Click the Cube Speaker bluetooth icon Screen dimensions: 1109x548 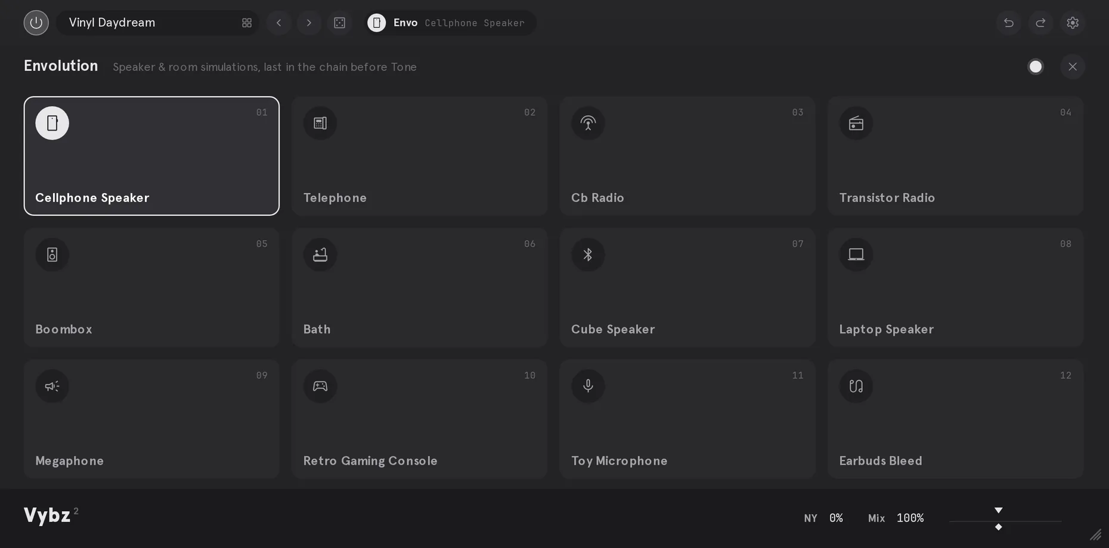tap(588, 255)
